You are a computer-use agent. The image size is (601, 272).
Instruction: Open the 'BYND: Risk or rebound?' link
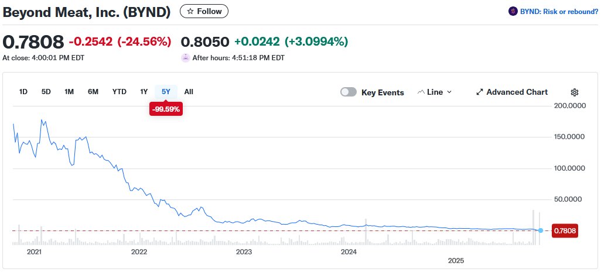[559, 12]
